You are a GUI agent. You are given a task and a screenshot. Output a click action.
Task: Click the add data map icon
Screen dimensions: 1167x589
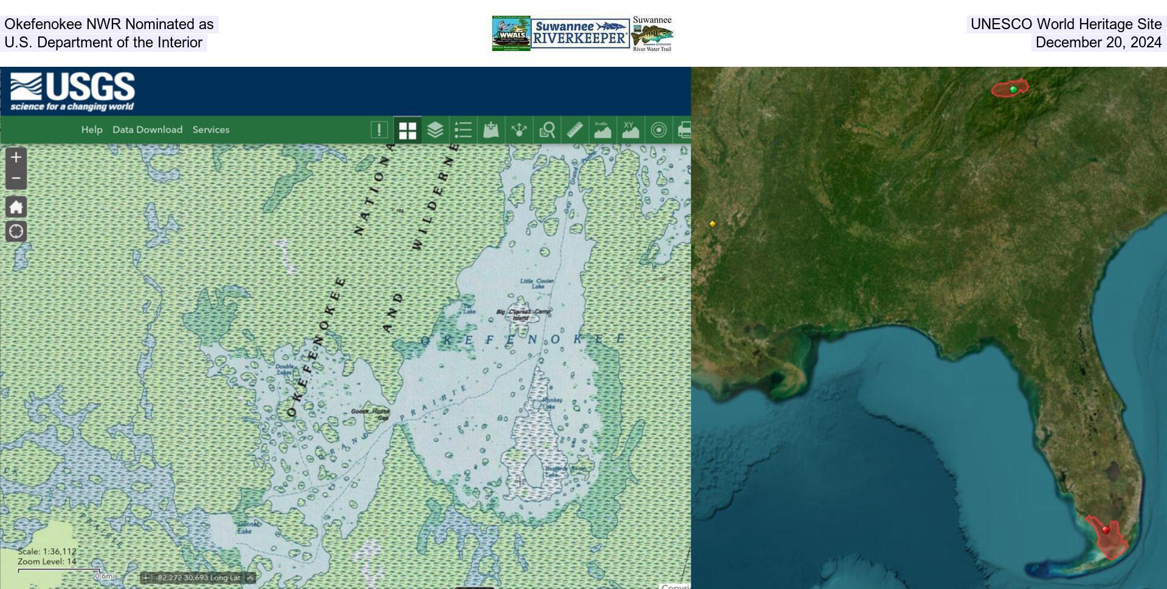(x=491, y=130)
